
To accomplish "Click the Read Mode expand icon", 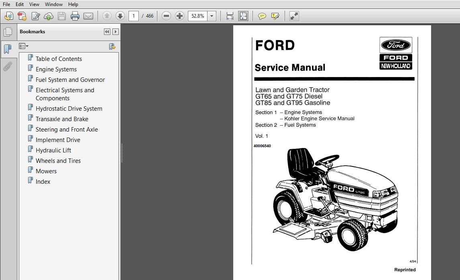I will click(x=294, y=16).
